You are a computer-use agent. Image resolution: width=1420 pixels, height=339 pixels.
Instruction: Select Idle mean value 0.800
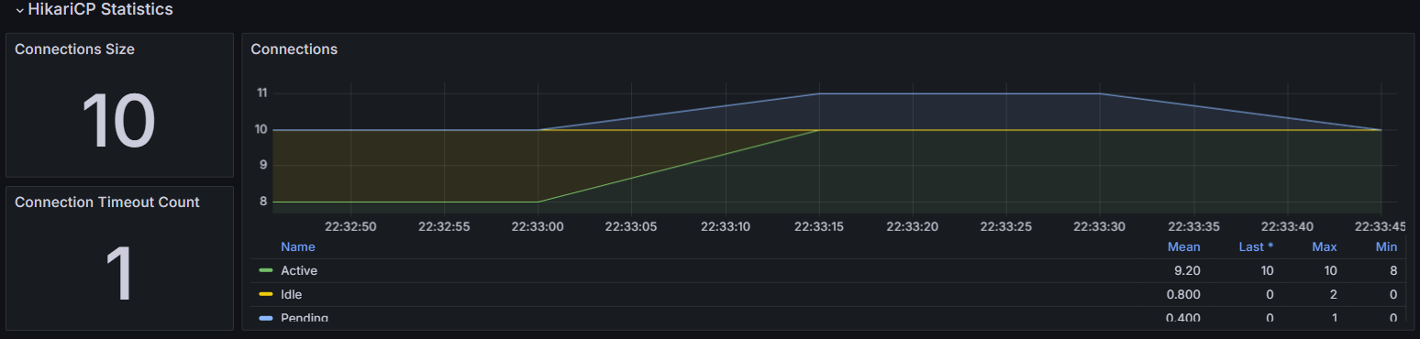tap(1182, 295)
